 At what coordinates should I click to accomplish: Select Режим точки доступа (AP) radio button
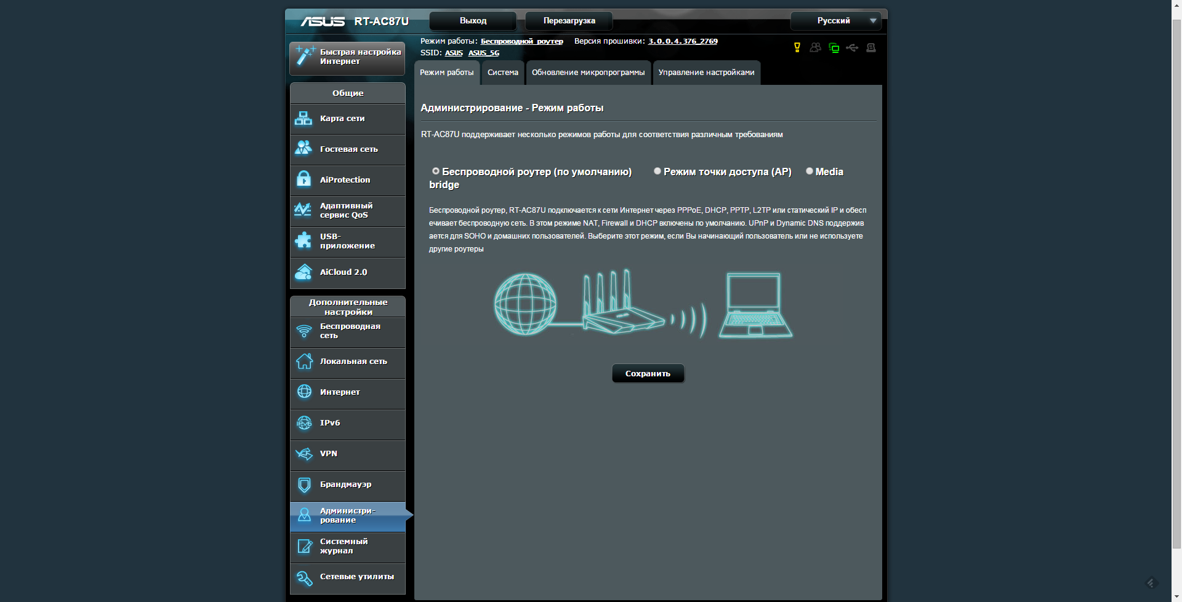pos(657,171)
